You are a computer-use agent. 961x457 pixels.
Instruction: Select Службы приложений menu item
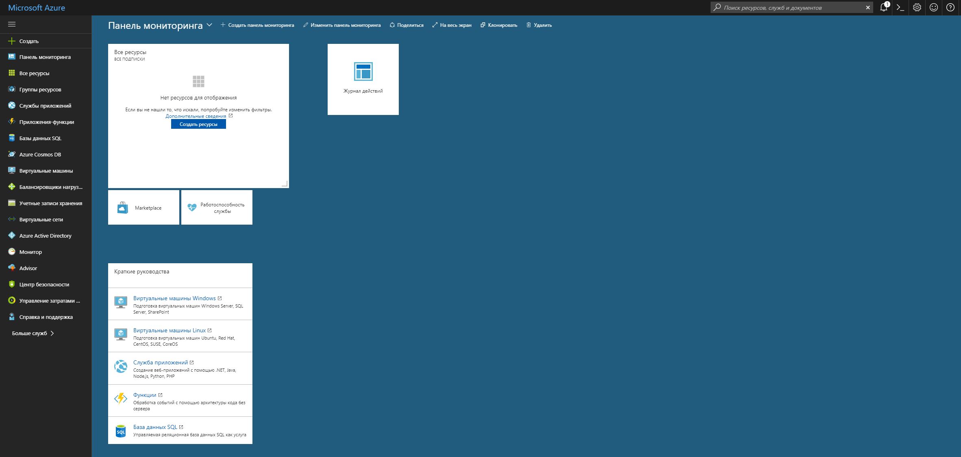[x=46, y=105]
